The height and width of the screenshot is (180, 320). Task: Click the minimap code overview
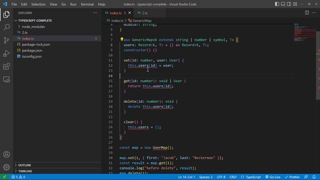tap(305, 32)
